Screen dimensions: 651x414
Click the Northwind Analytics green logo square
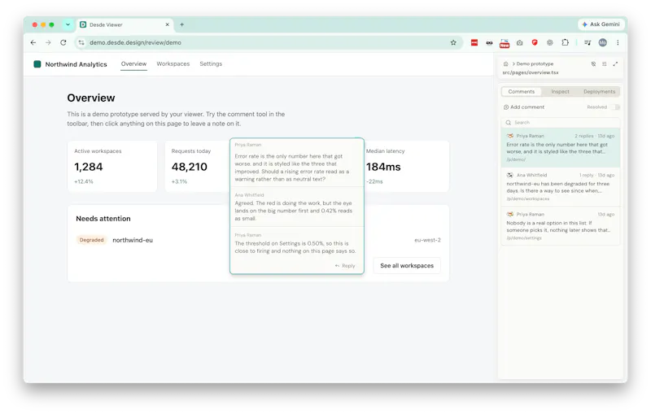tap(37, 64)
